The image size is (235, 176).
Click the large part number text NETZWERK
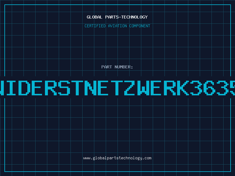coord(137,88)
